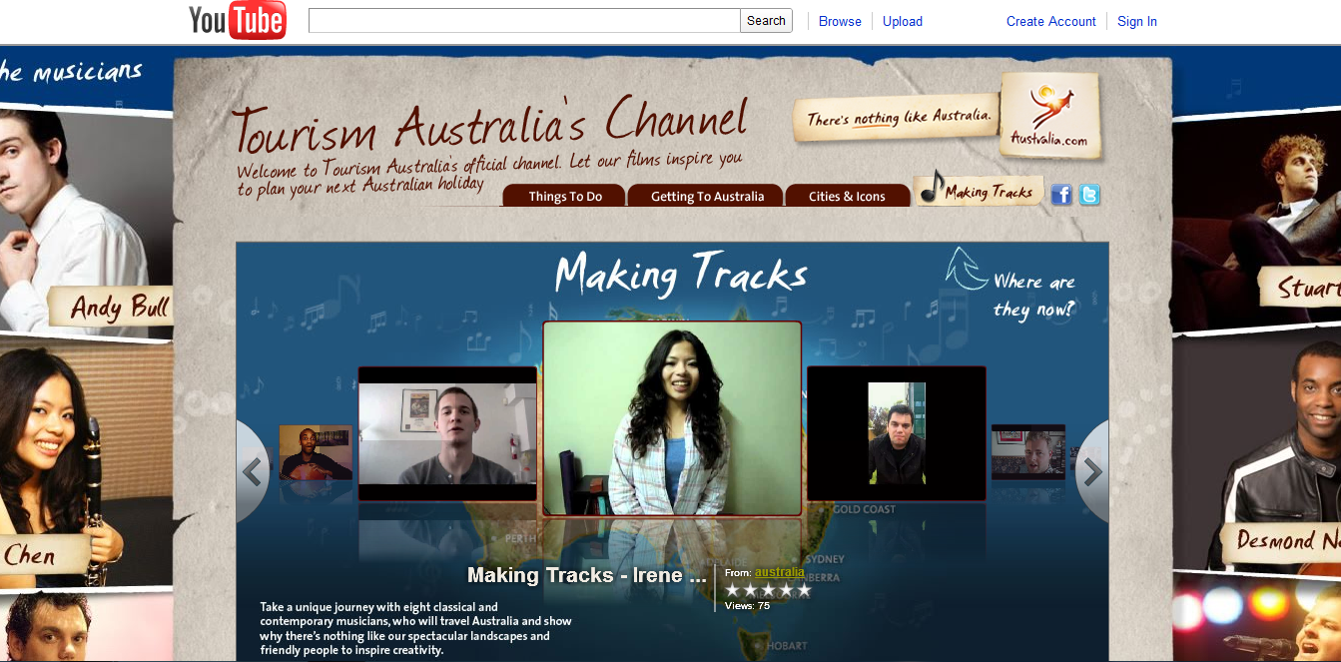The height and width of the screenshot is (662, 1341).
Task: Select the small thumbnail beside the next arrow
Action: [1028, 452]
